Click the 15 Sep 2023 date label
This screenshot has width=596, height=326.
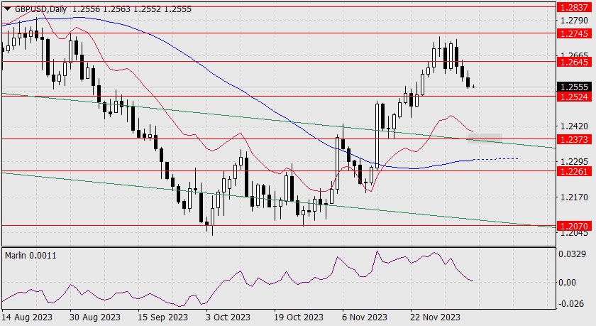click(162, 317)
